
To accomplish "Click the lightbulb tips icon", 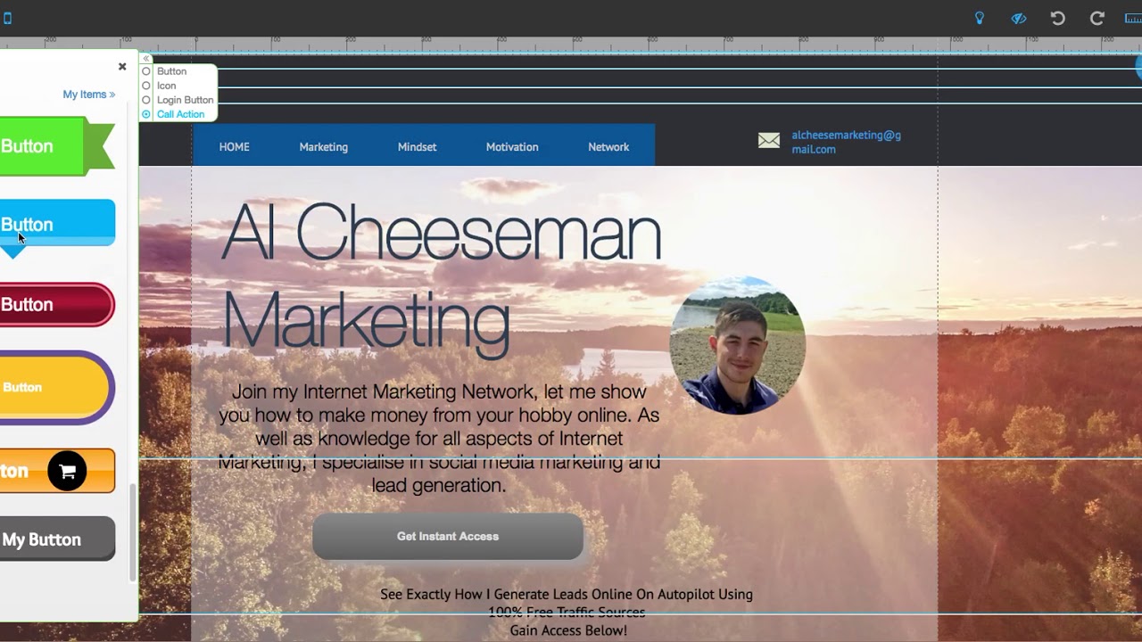I will click(980, 18).
